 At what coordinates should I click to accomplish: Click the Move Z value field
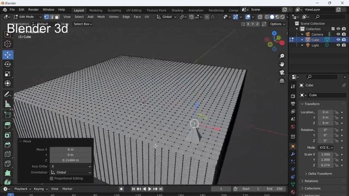(70, 160)
